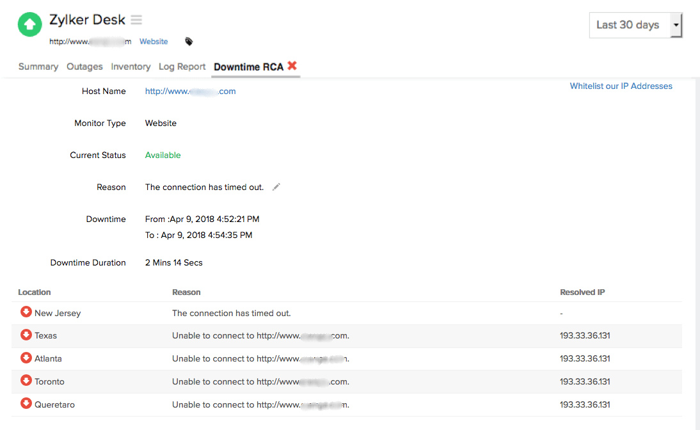Click the Location column header

coord(35,292)
